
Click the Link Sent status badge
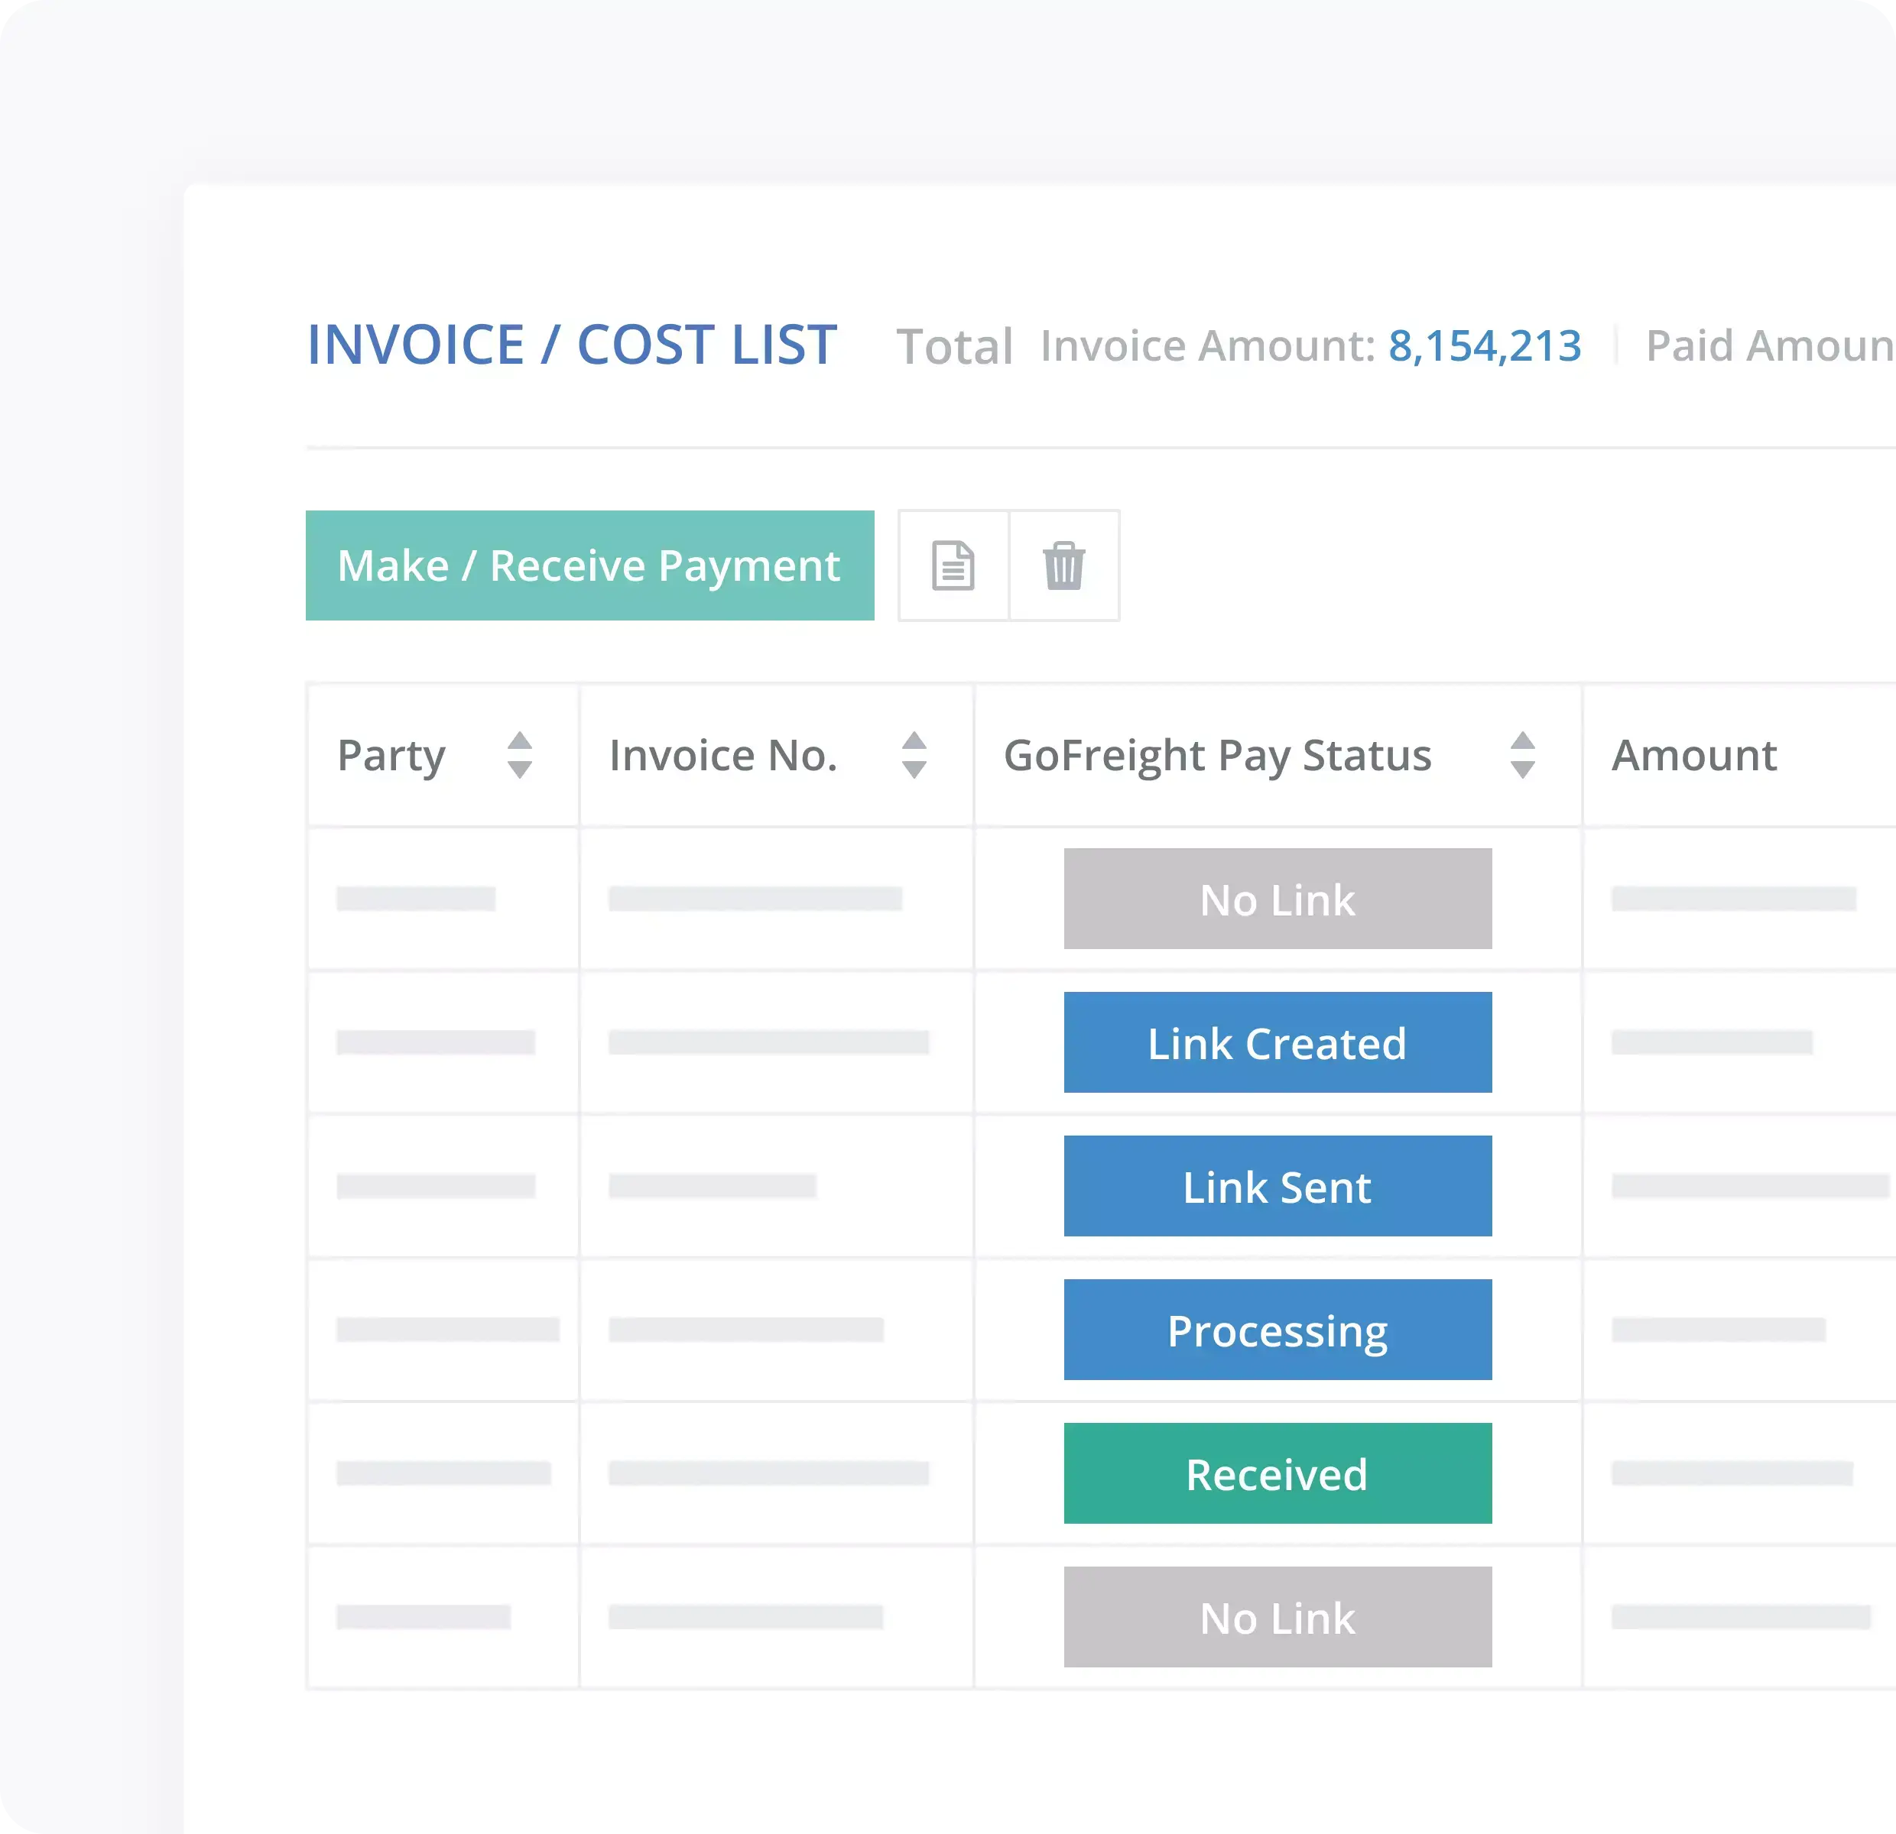pos(1277,1186)
